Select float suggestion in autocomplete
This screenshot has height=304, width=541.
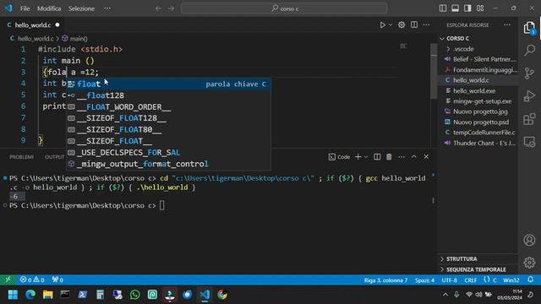168,84
